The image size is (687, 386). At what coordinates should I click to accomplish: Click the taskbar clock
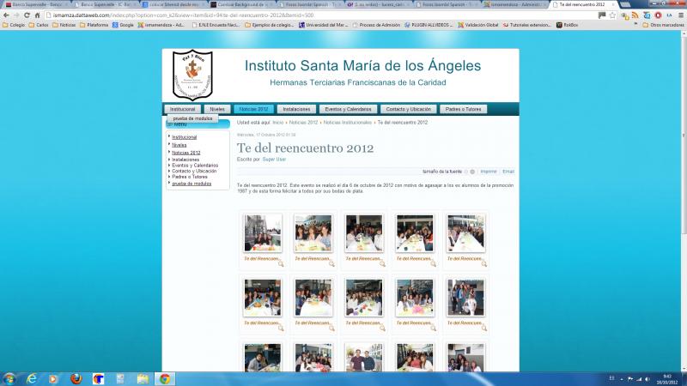(667, 379)
